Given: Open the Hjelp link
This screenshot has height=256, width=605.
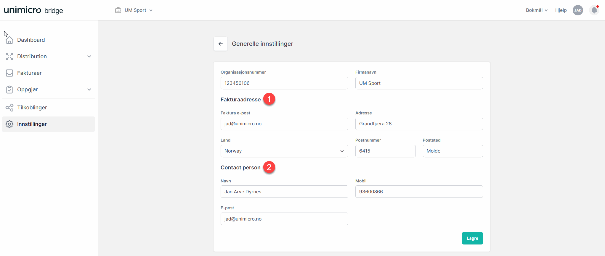Looking at the screenshot, I should 561,10.
